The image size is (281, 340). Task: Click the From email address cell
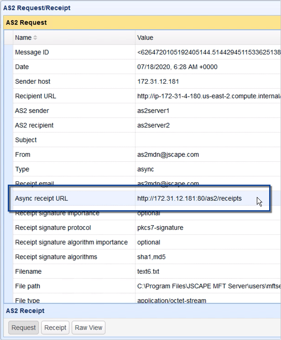click(x=168, y=154)
